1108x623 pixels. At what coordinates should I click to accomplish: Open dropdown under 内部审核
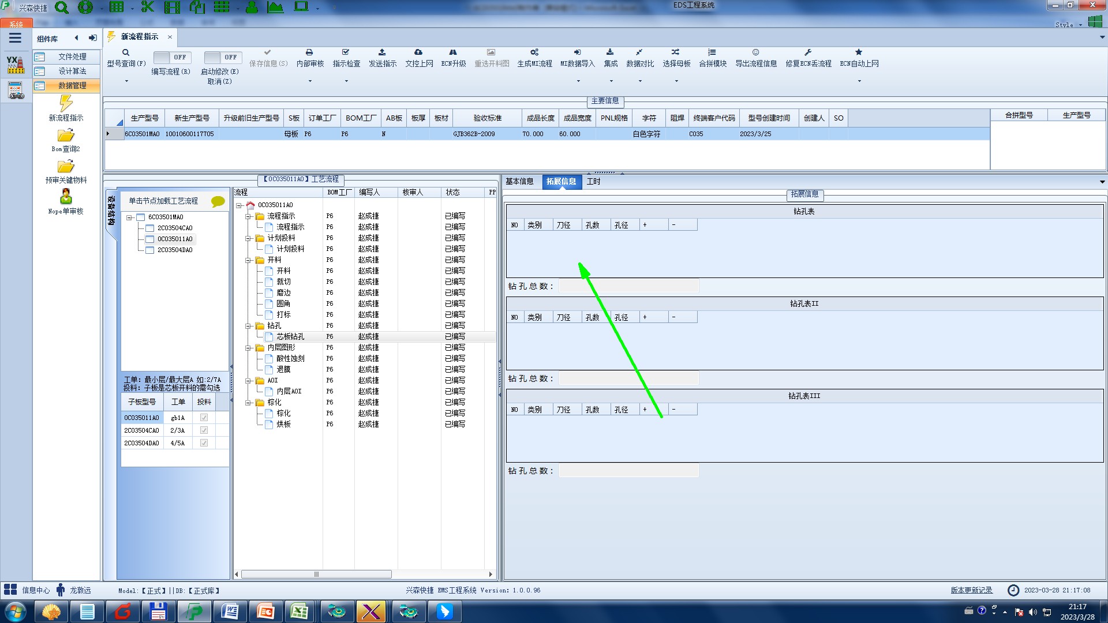[310, 81]
